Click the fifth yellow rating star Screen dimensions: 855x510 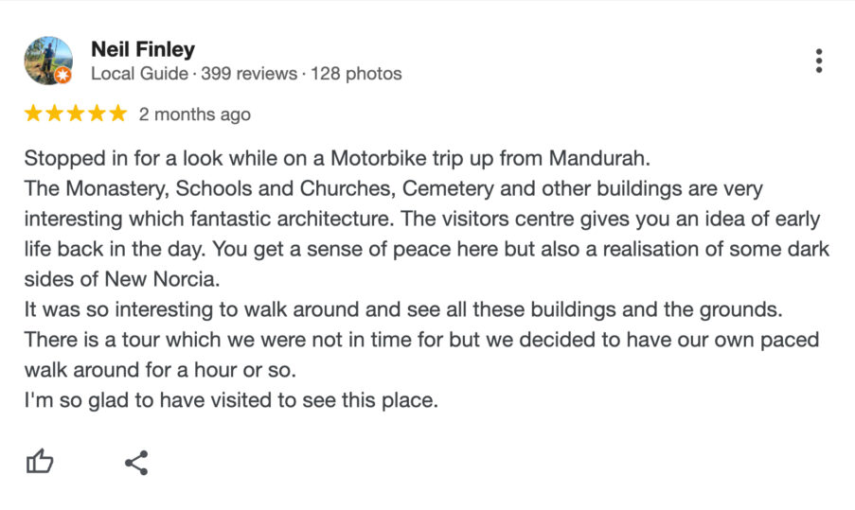coord(117,114)
